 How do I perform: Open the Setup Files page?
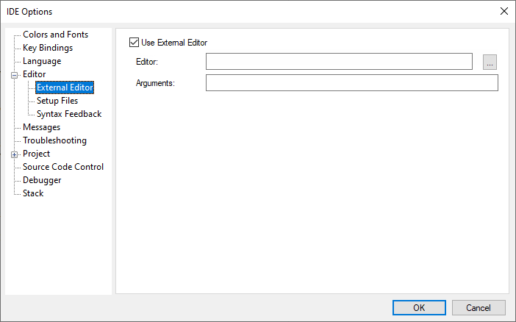click(57, 101)
